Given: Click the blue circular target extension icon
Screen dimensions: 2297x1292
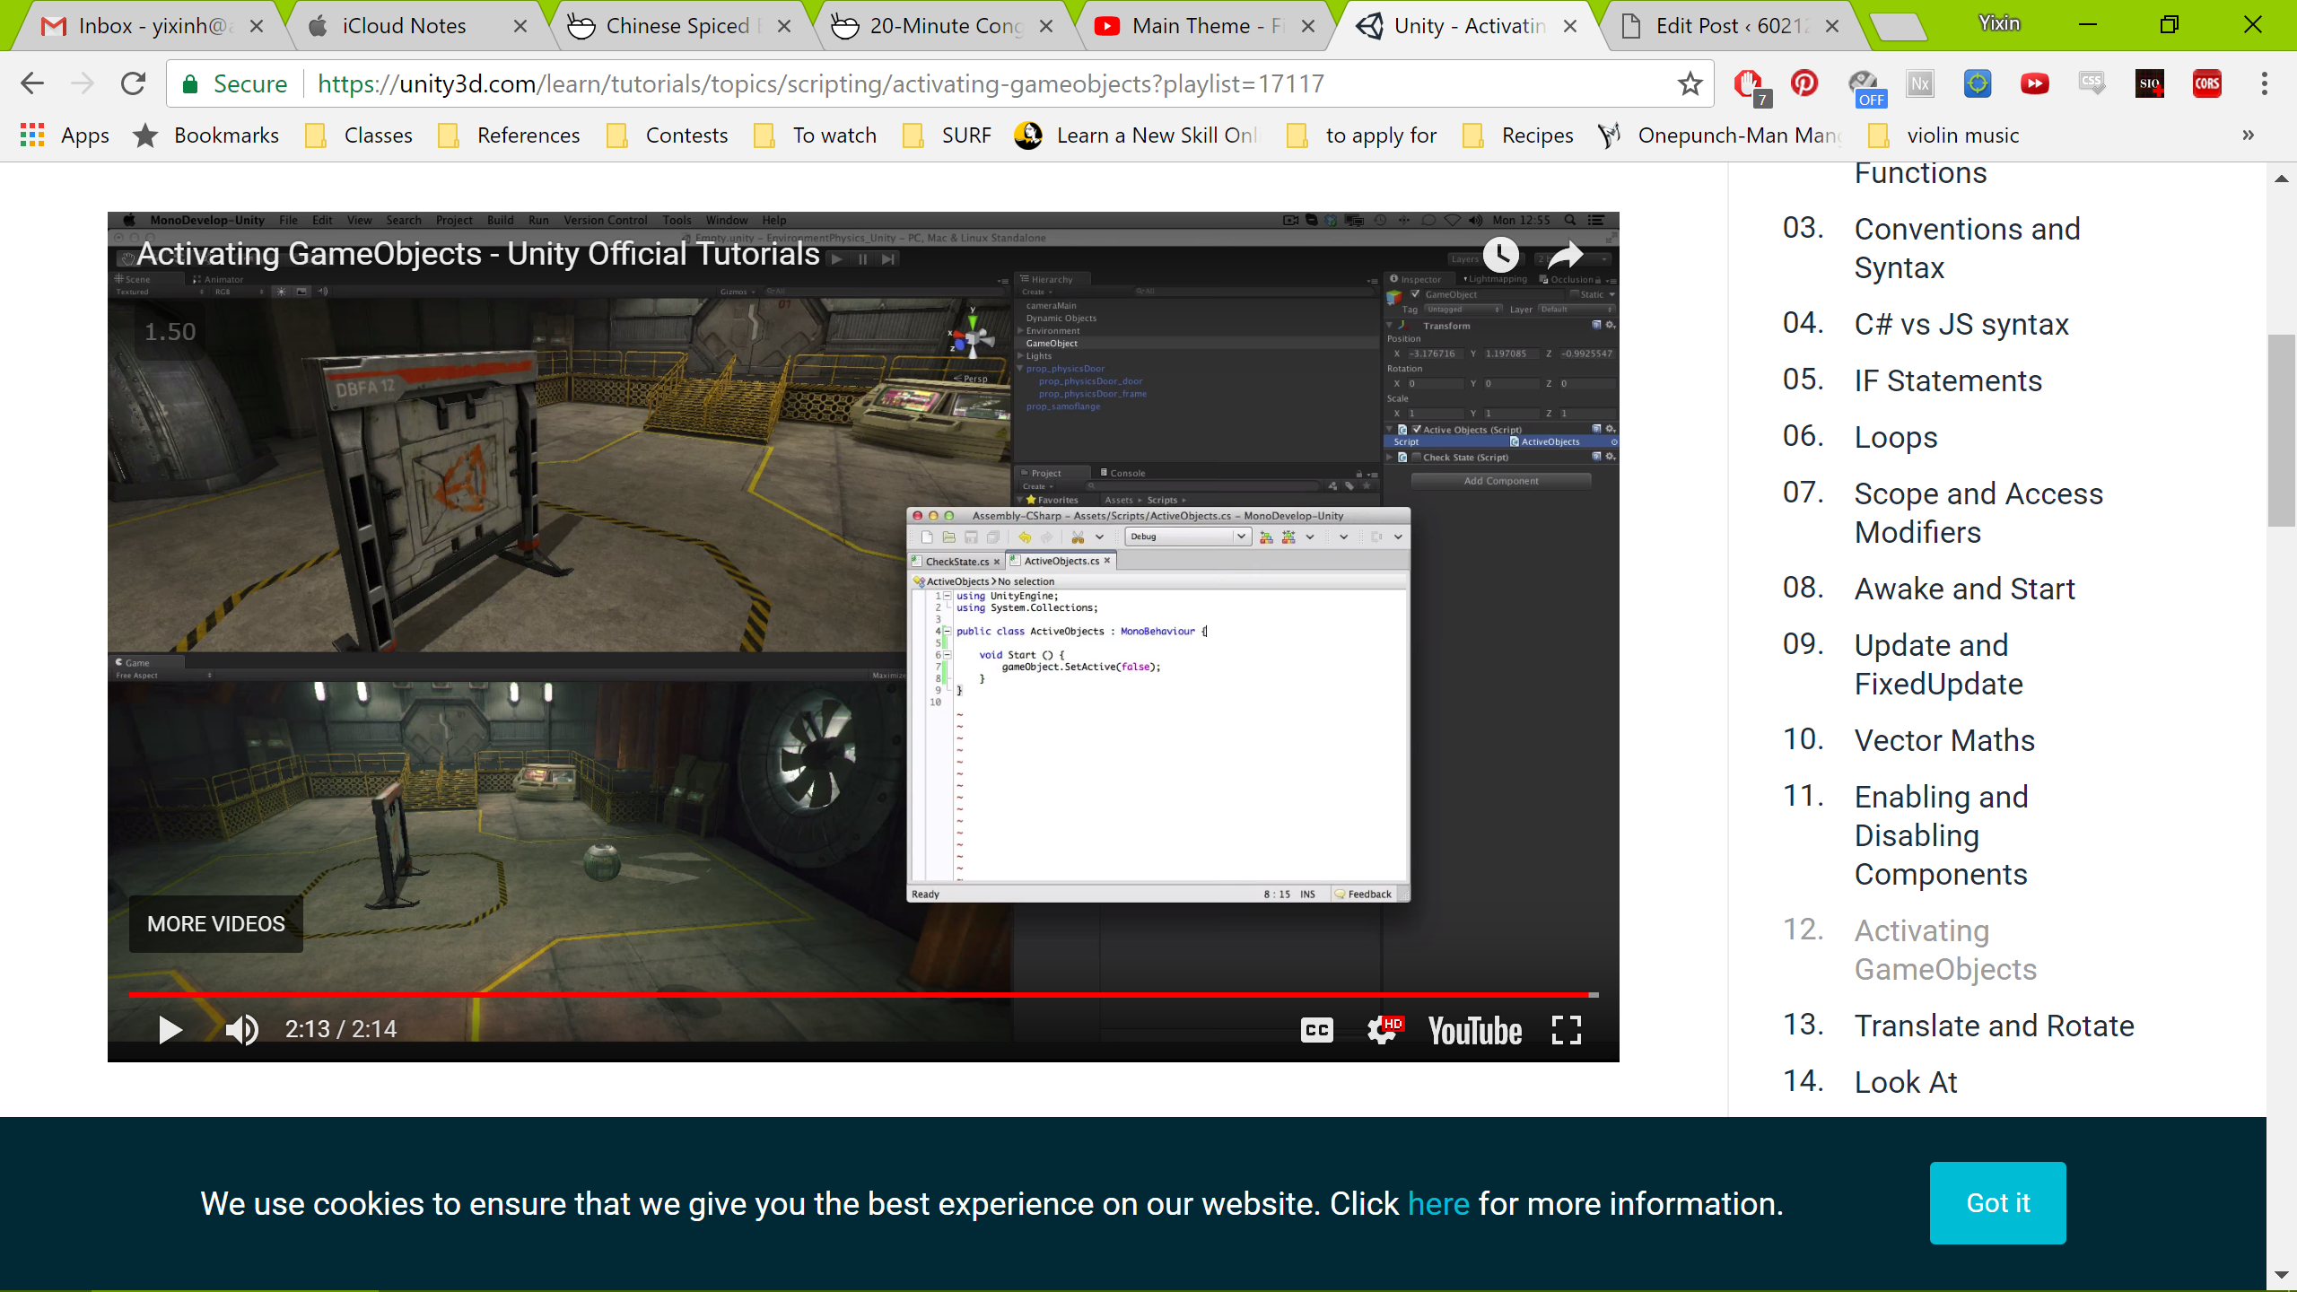Looking at the screenshot, I should [x=1978, y=83].
